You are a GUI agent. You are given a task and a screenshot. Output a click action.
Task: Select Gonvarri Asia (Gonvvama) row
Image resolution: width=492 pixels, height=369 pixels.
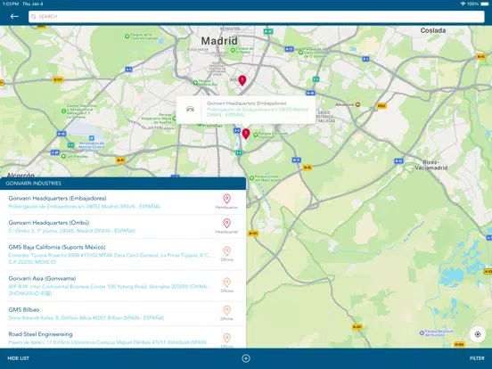click(123, 285)
